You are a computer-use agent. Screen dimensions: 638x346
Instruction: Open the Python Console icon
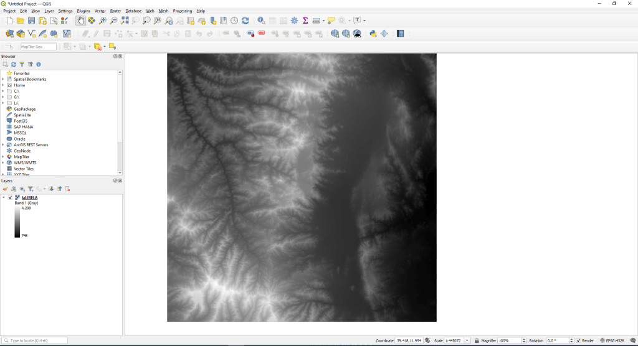click(x=373, y=34)
